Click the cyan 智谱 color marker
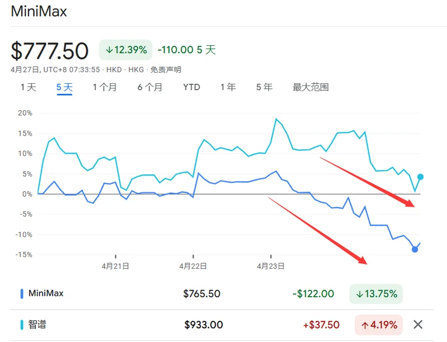 coord(22,325)
